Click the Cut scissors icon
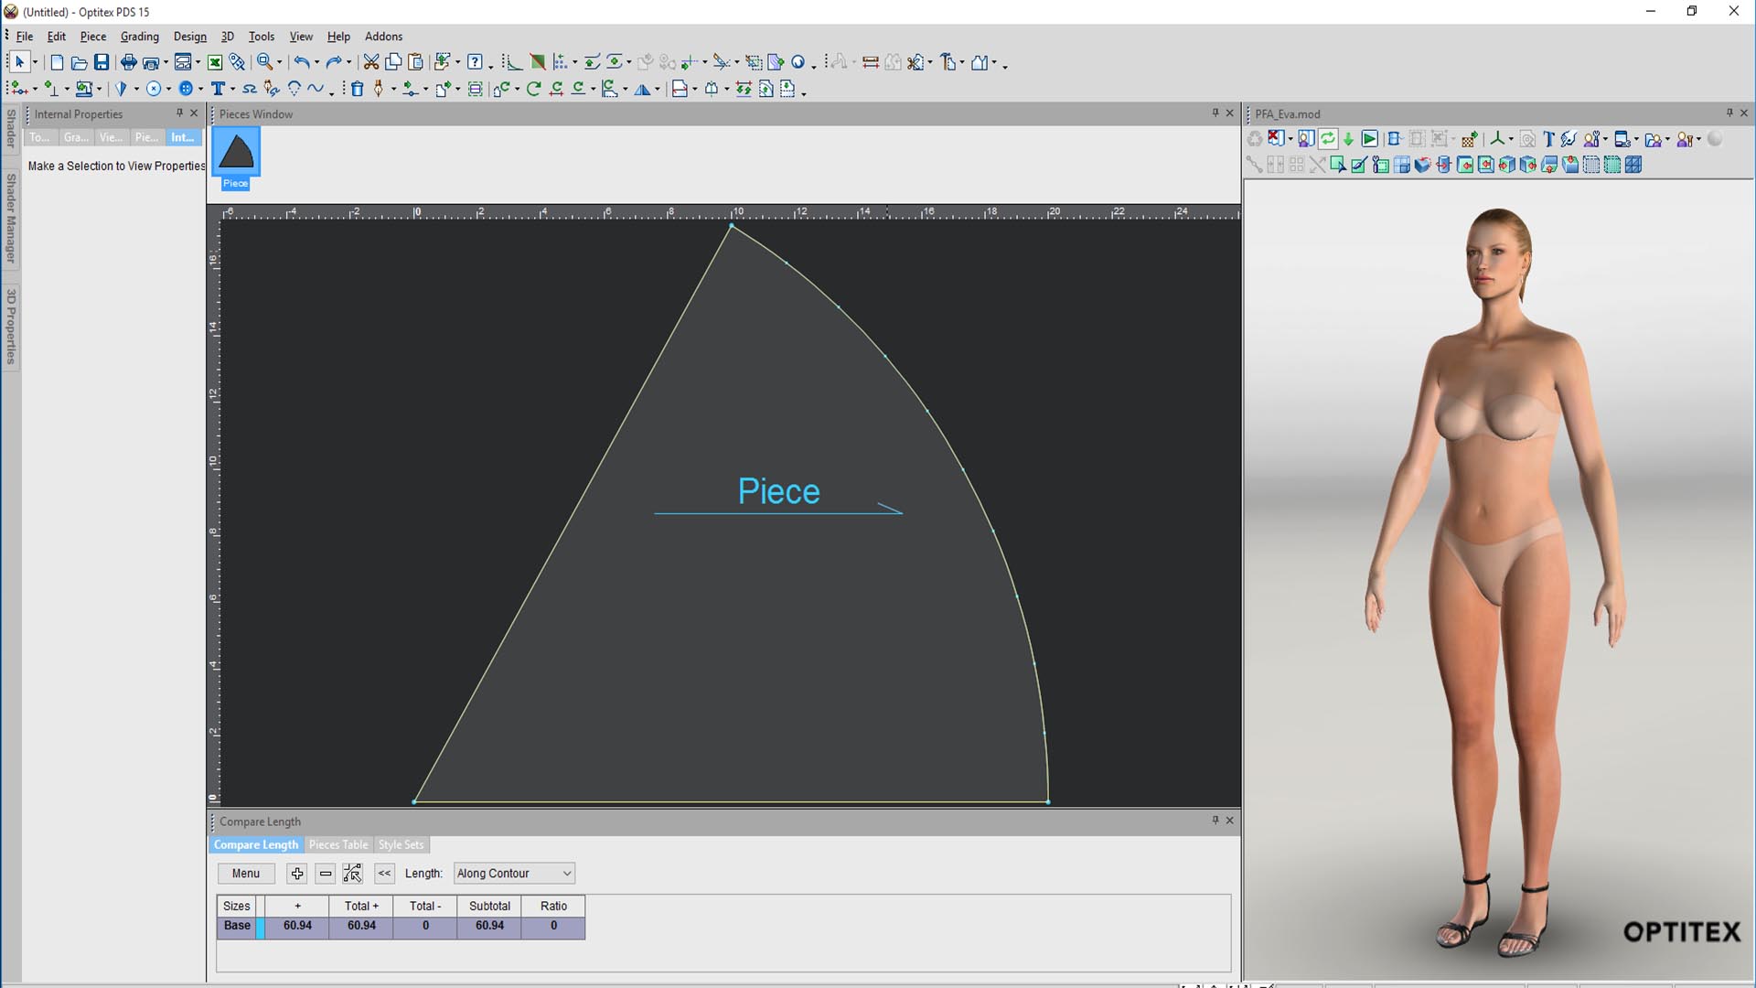1756x988 pixels. [370, 62]
